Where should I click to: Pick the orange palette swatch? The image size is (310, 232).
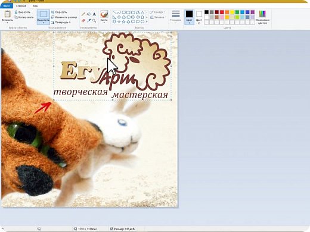pyautogui.click(x=227, y=12)
